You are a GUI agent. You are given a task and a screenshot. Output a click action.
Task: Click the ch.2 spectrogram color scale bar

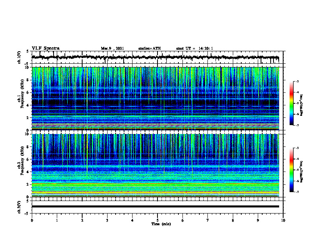[x=292, y=170]
